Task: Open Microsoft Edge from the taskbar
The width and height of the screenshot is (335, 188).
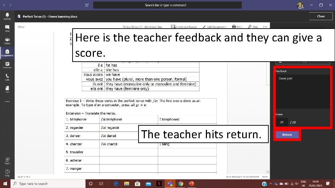Action: [116, 183]
